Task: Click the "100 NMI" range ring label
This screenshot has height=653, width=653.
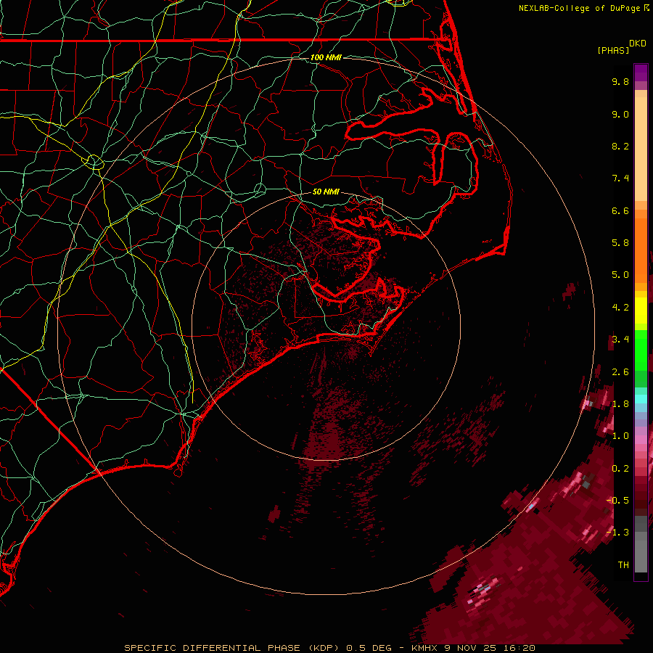Action: pyautogui.click(x=326, y=57)
